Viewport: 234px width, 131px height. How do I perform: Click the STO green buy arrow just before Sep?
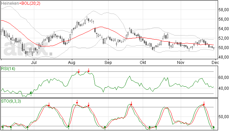tap(105, 128)
